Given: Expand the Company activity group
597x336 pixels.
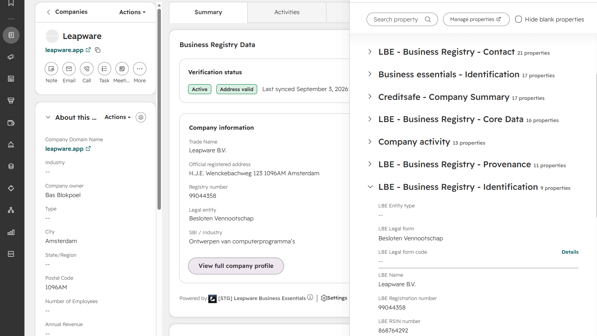Looking at the screenshot, I should [370, 142].
